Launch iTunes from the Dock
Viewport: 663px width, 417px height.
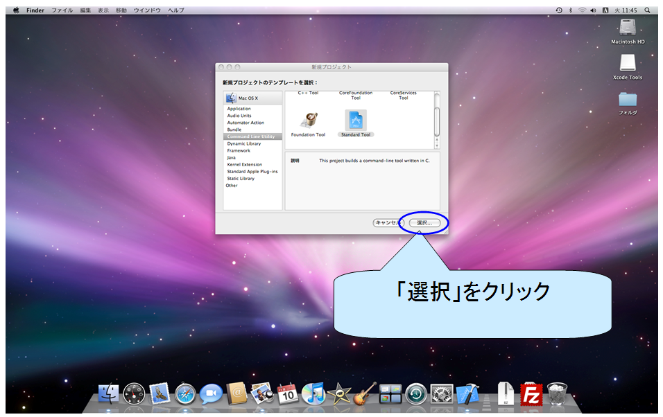[313, 393]
